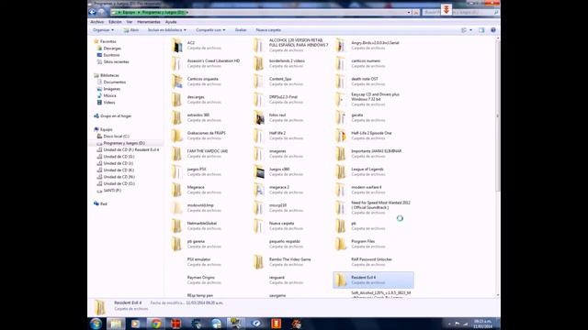This screenshot has height=330, width=588.
Task: Select the Angry Birds folder icon
Action: (x=341, y=45)
